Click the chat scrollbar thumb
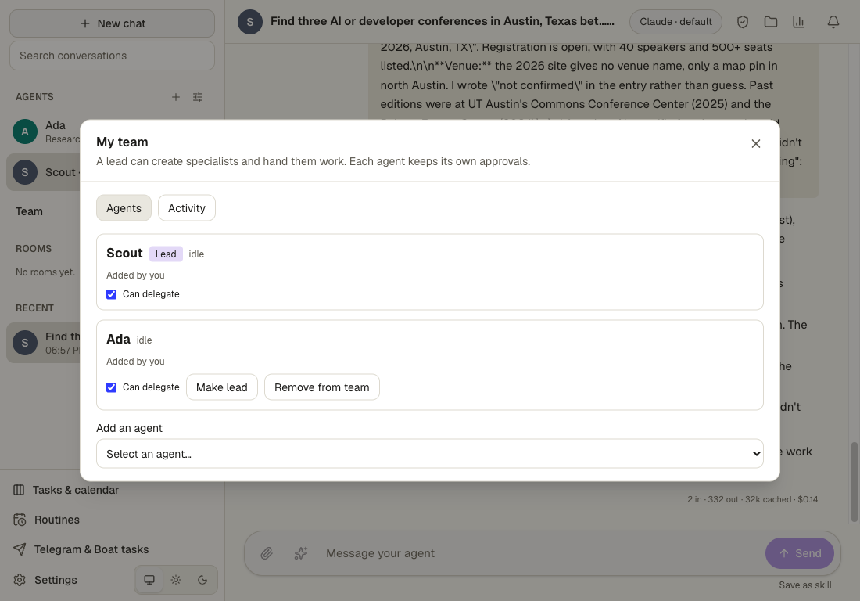 [x=854, y=482]
